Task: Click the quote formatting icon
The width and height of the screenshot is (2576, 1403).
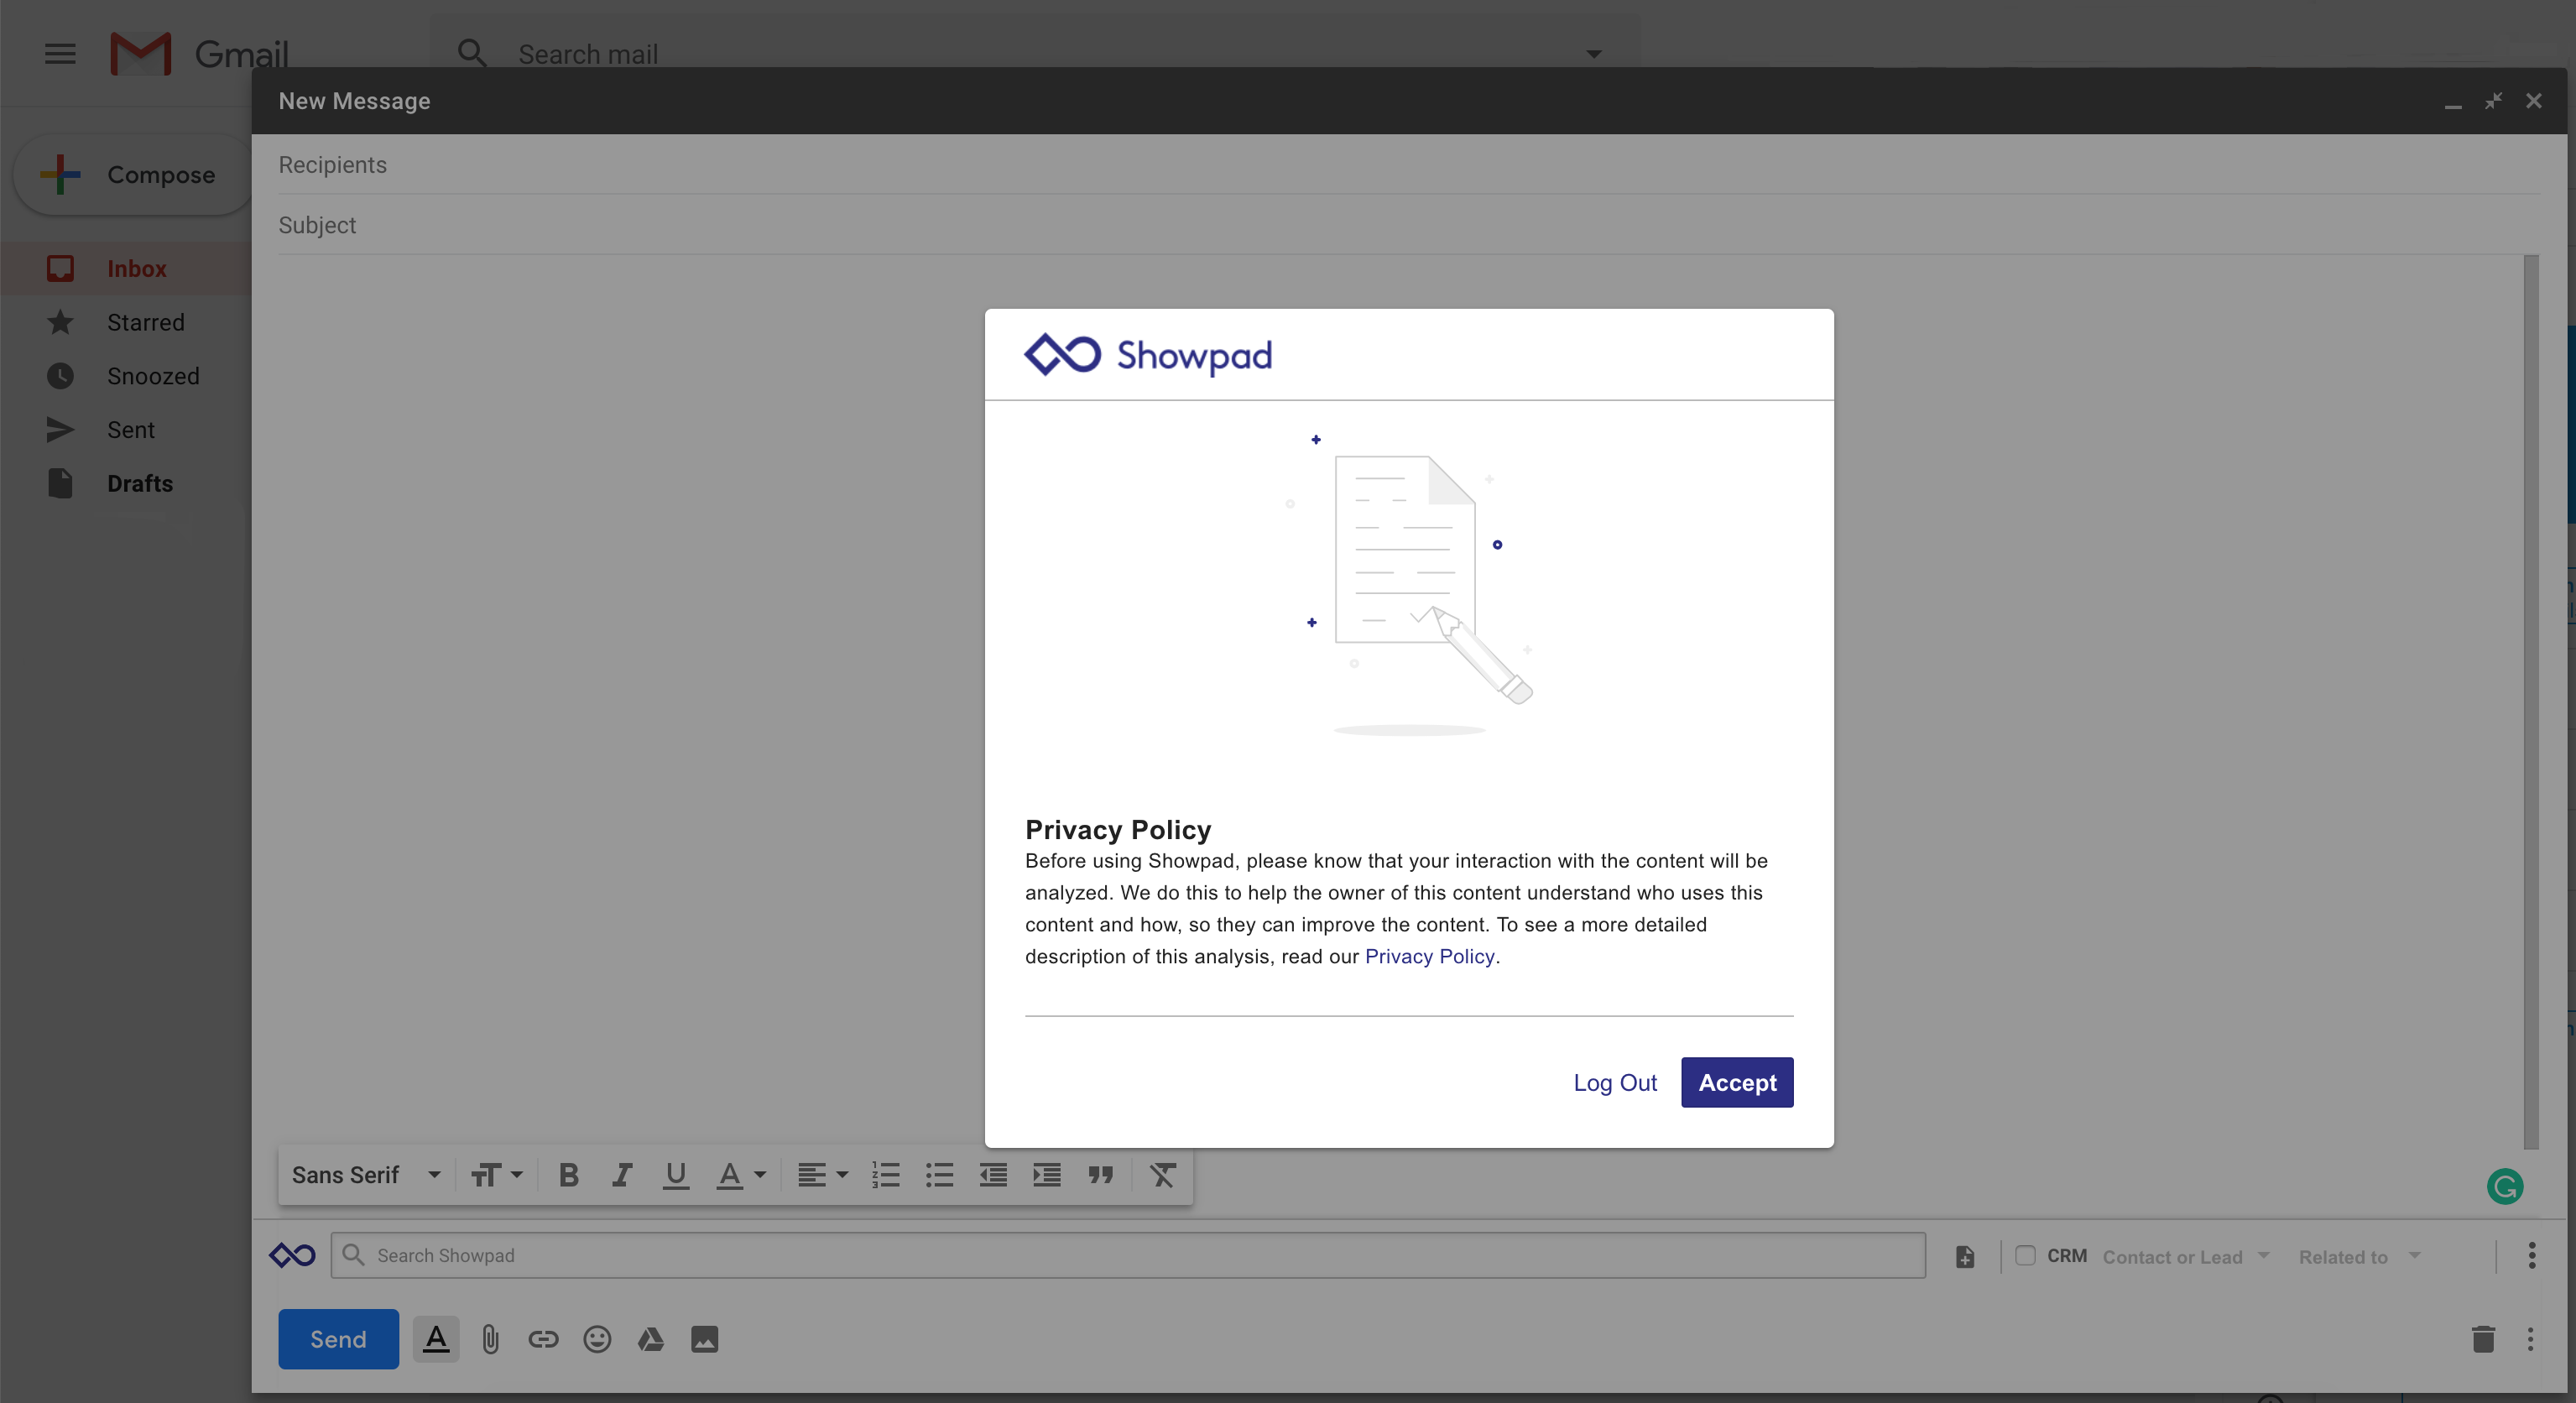Action: pos(1100,1175)
